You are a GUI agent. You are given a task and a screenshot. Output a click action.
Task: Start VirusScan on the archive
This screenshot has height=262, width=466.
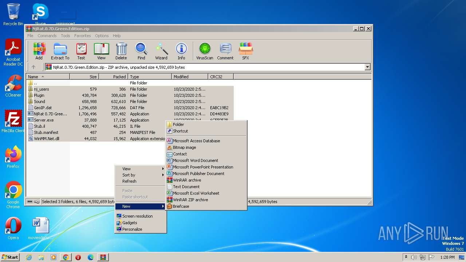point(205,51)
